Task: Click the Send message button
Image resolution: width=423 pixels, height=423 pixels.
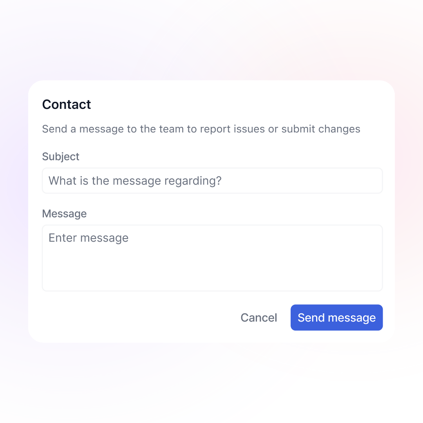Action: pyautogui.click(x=336, y=318)
